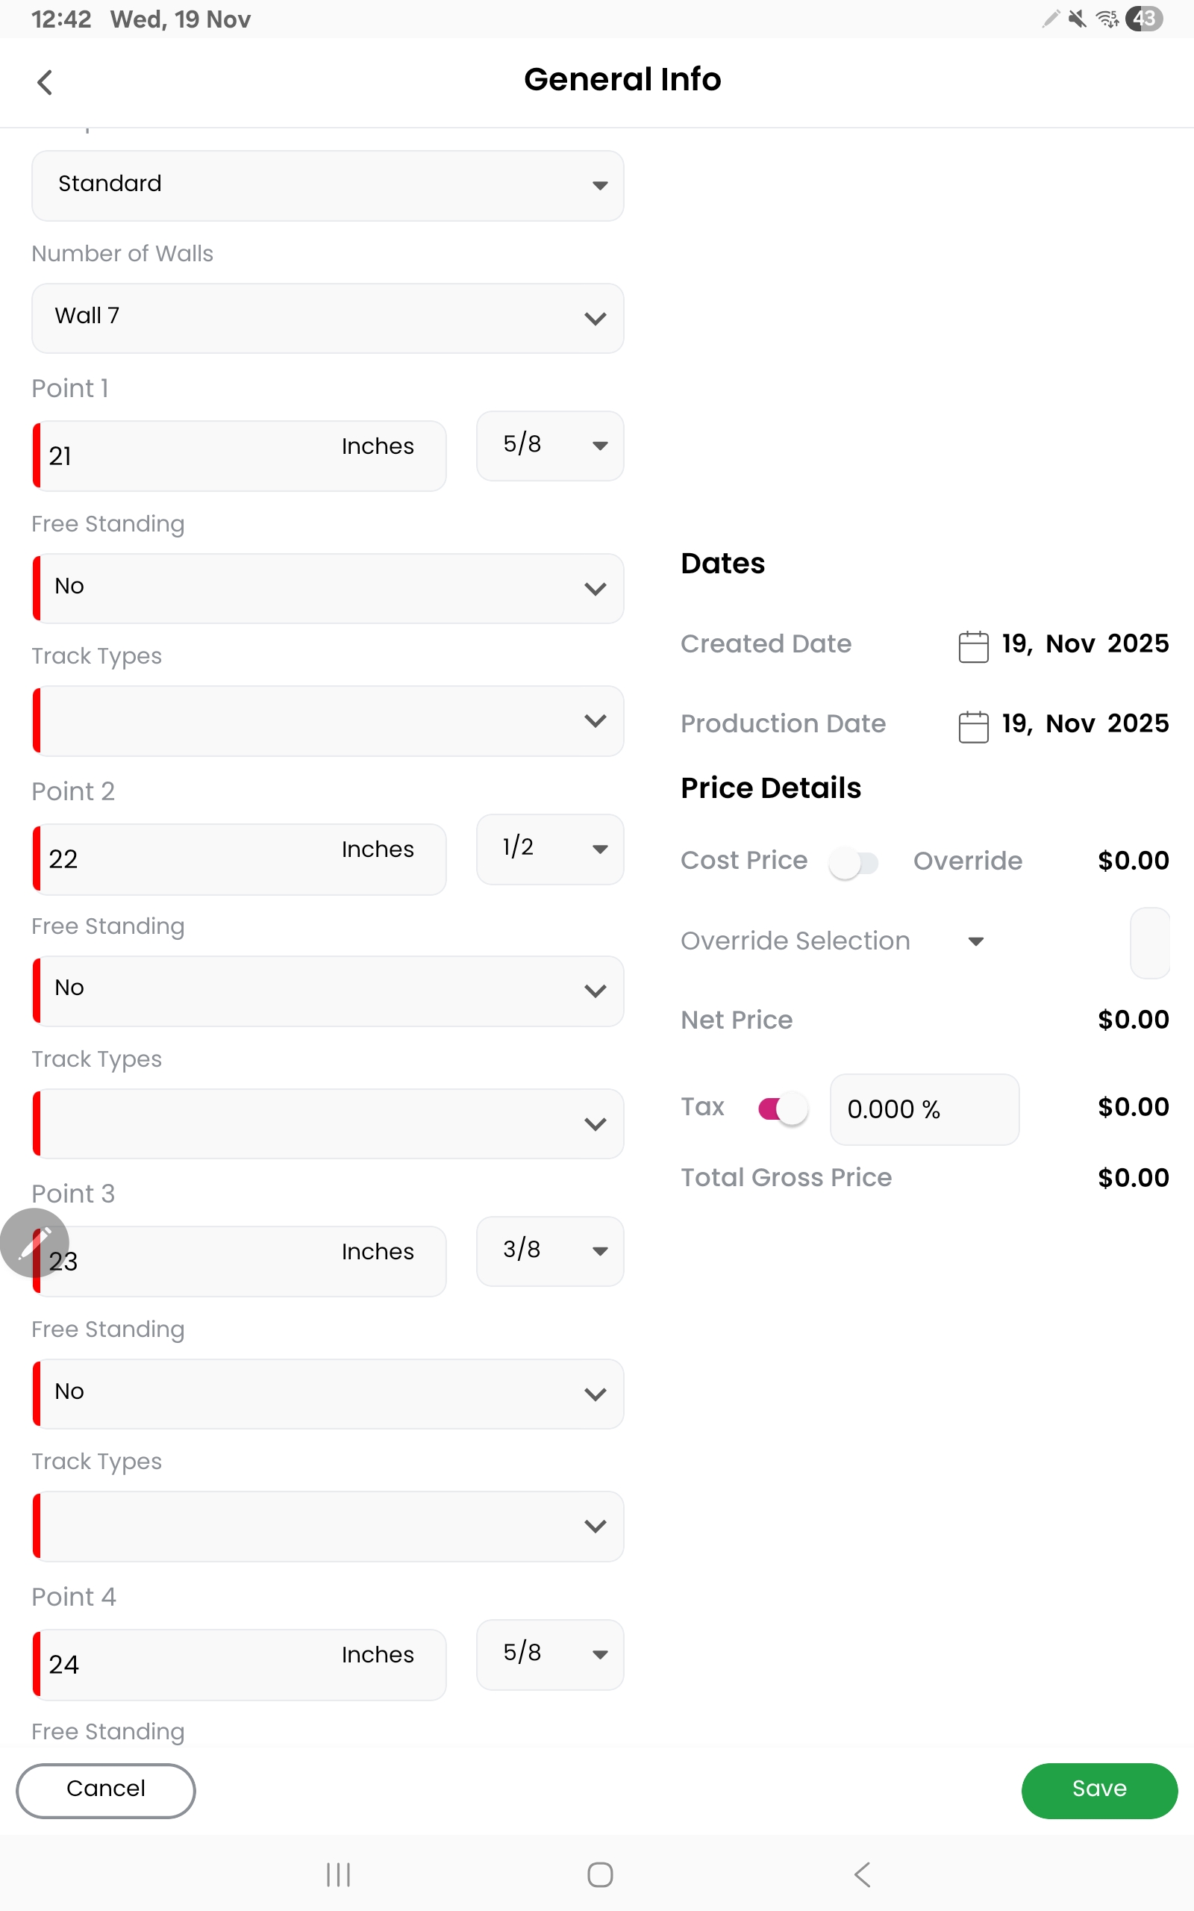Open the Created Date calendar icon

pyautogui.click(x=973, y=646)
